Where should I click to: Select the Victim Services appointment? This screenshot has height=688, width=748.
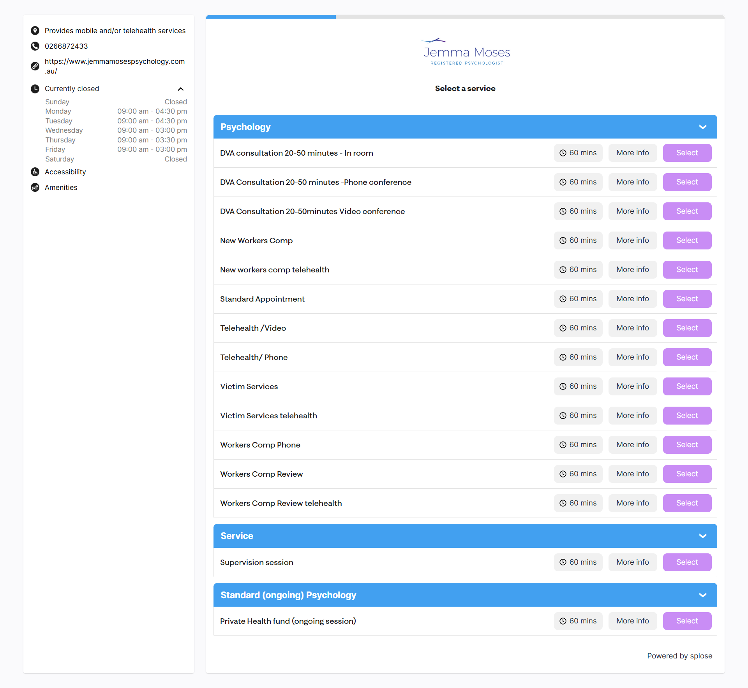click(687, 386)
